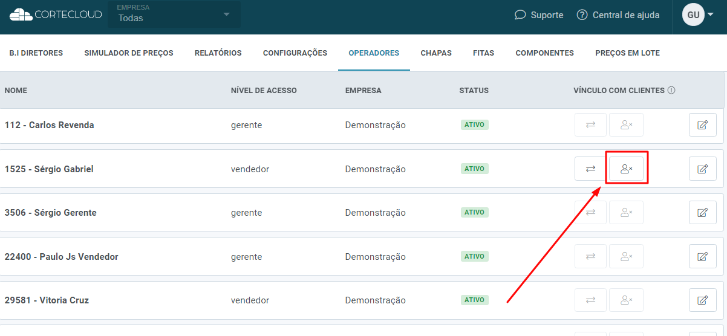The width and height of the screenshot is (727, 336).
Task: Click the Empresa column header
Action: pyautogui.click(x=363, y=91)
